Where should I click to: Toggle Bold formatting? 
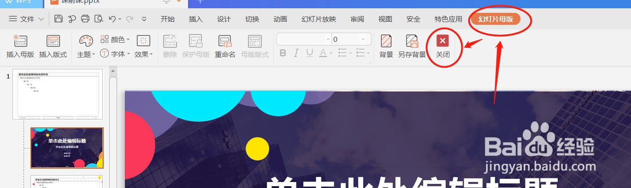pyautogui.click(x=283, y=53)
